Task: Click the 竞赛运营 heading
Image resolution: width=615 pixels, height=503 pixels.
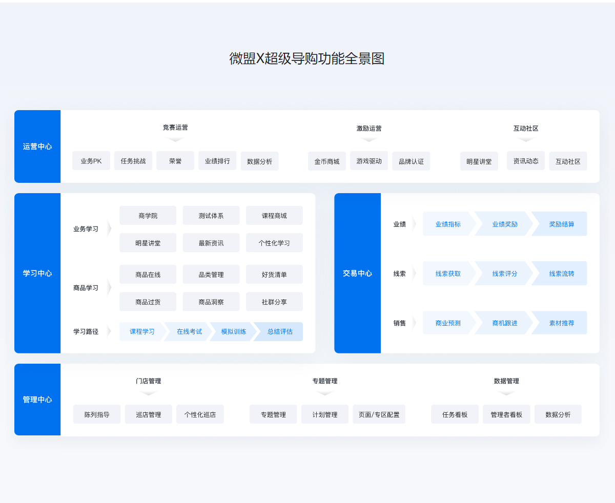Action: (175, 128)
